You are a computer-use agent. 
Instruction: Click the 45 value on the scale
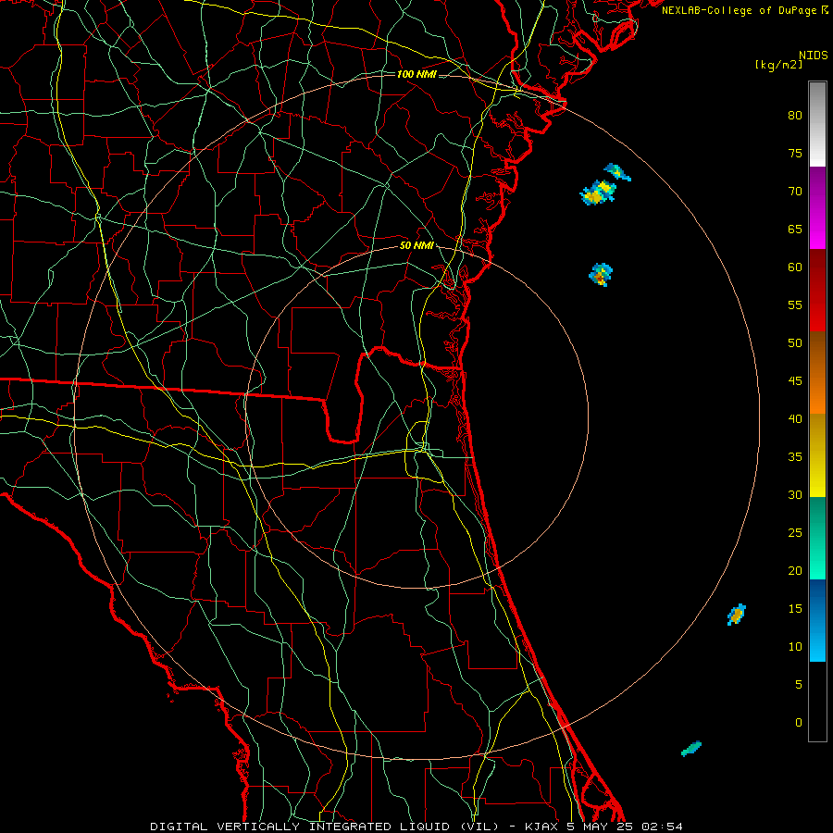coord(795,381)
